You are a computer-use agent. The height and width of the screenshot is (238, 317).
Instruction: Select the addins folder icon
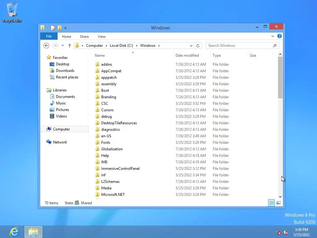[98, 64]
